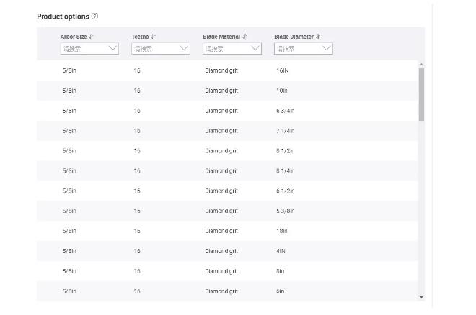Viewport: 476px width, 315px height.
Task: Click the vertical scrollbar thumb of the table
Action: tap(421, 93)
